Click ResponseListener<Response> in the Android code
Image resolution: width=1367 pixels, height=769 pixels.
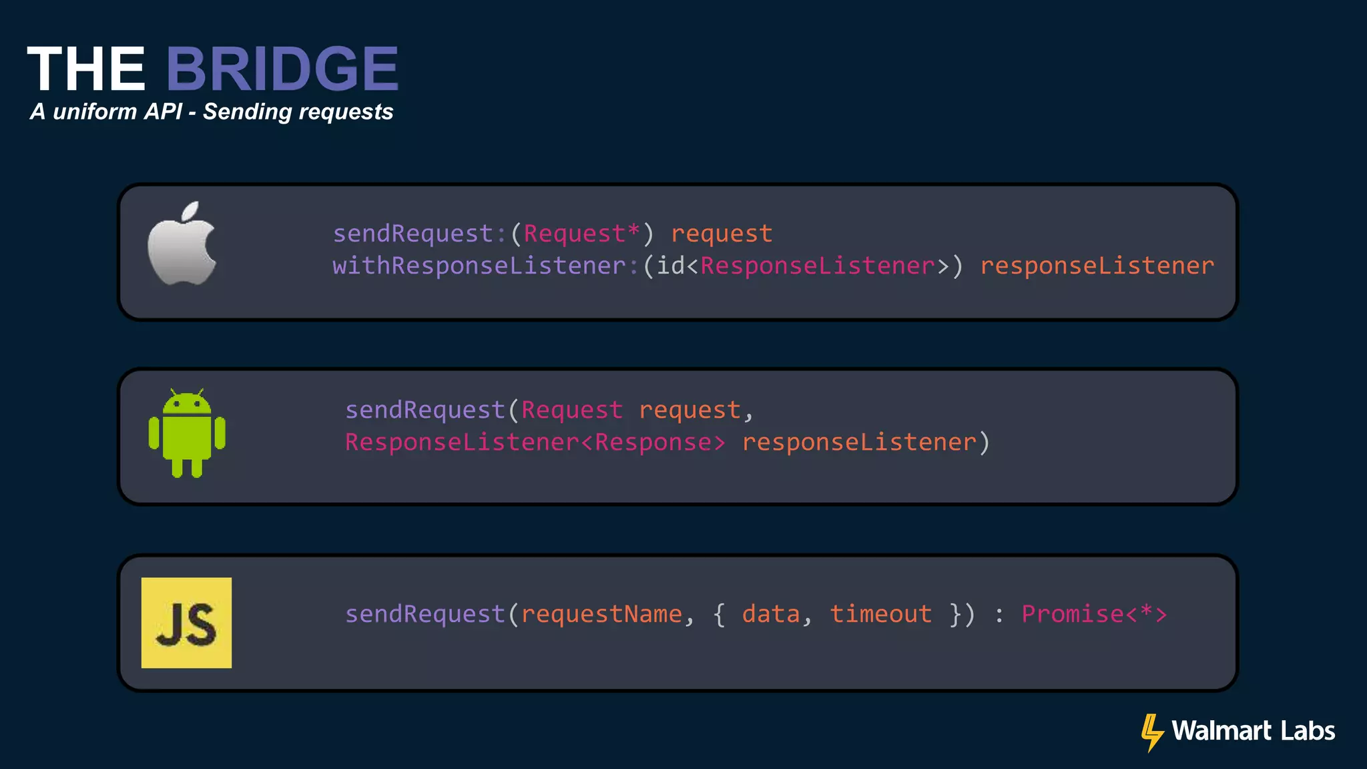pyautogui.click(x=535, y=442)
